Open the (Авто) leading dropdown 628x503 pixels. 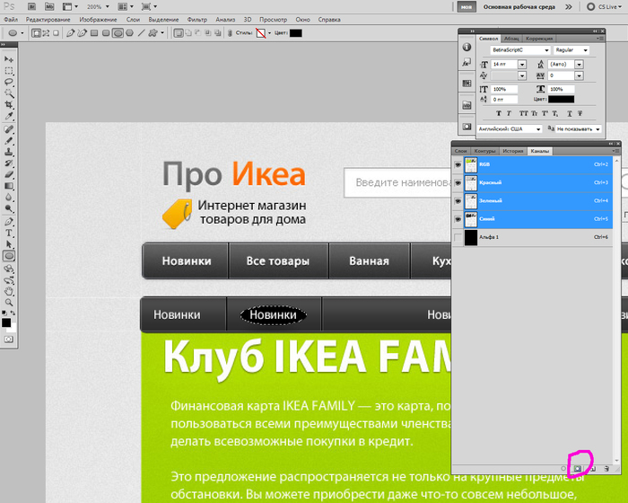pyautogui.click(x=580, y=64)
